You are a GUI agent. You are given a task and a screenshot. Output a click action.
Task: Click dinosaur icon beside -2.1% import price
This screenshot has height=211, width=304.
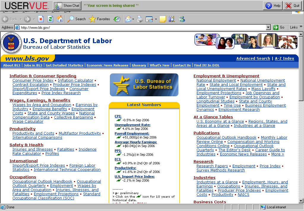click(x=119, y=180)
